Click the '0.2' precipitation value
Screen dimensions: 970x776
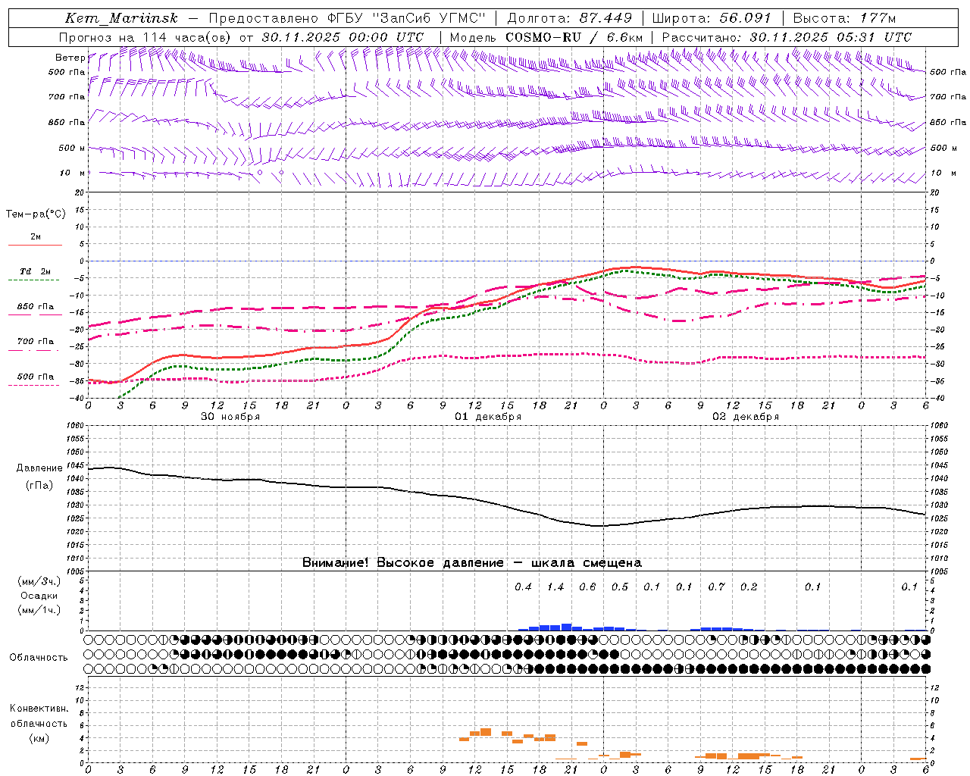coord(749,587)
